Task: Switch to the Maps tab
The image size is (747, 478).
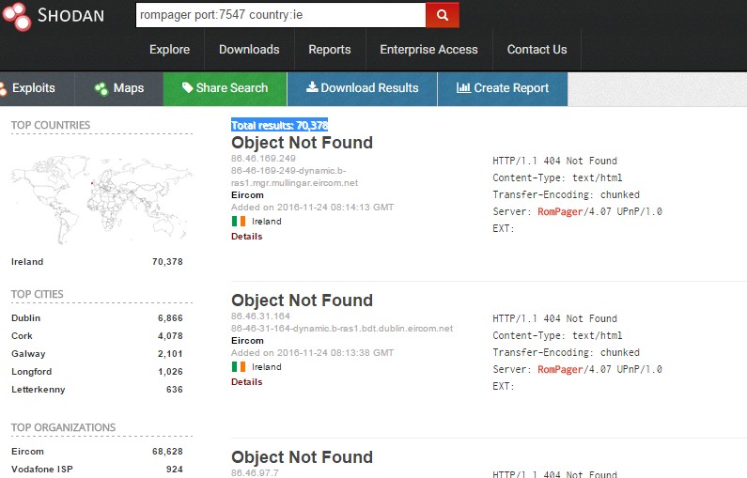Action: (x=119, y=88)
